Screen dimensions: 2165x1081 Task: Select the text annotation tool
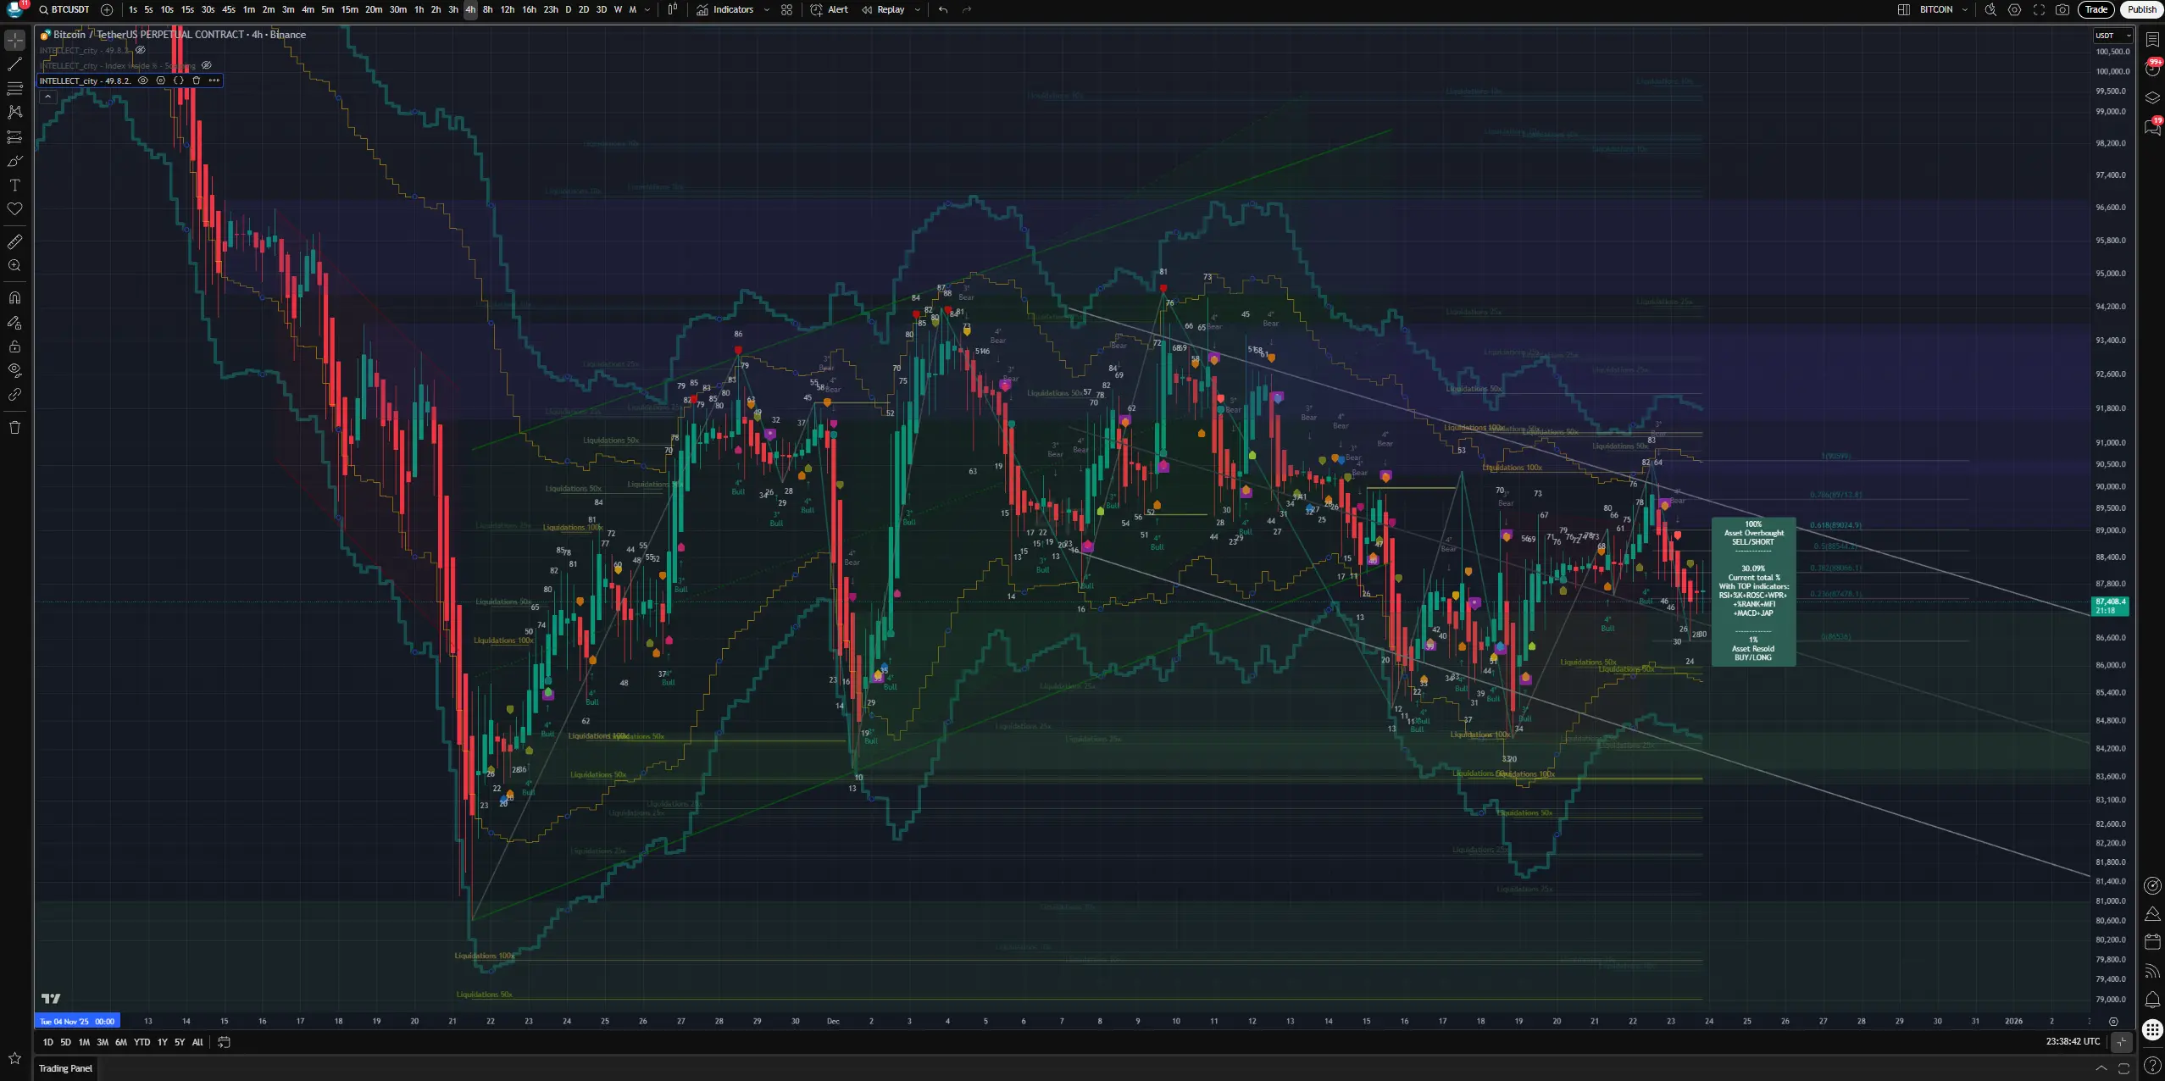pyautogui.click(x=14, y=186)
